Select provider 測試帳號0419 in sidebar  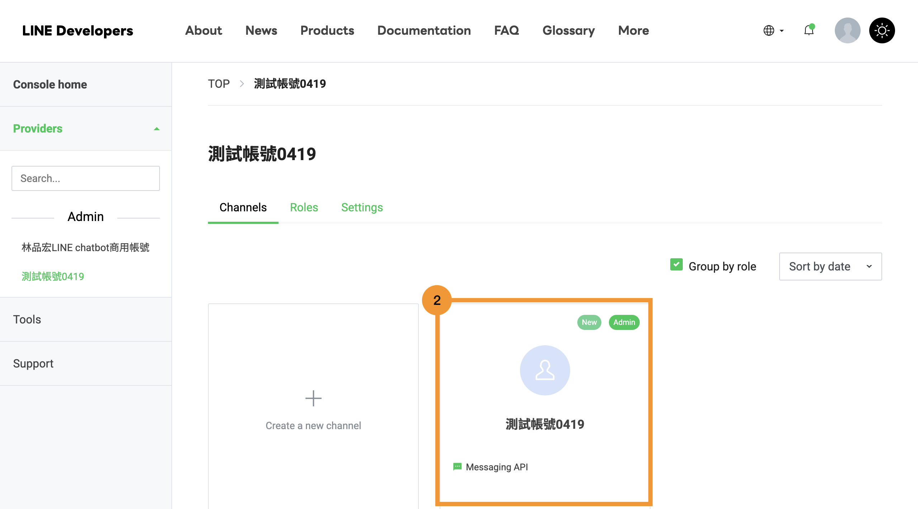coord(53,277)
